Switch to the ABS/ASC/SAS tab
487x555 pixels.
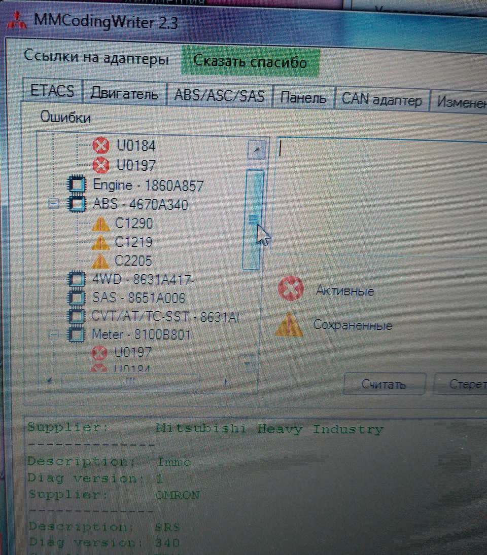coord(220,96)
